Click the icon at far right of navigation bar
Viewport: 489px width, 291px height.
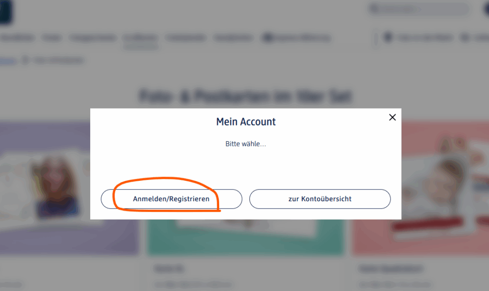click(x=465, y=38)
